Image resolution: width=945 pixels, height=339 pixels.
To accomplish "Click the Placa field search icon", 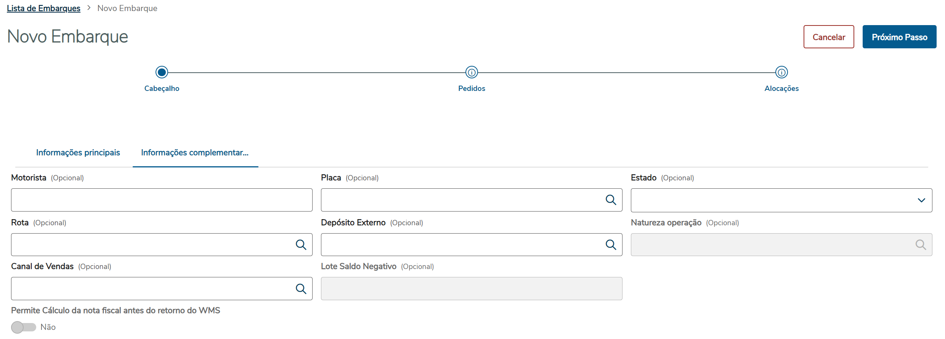I will click(611, 200).
